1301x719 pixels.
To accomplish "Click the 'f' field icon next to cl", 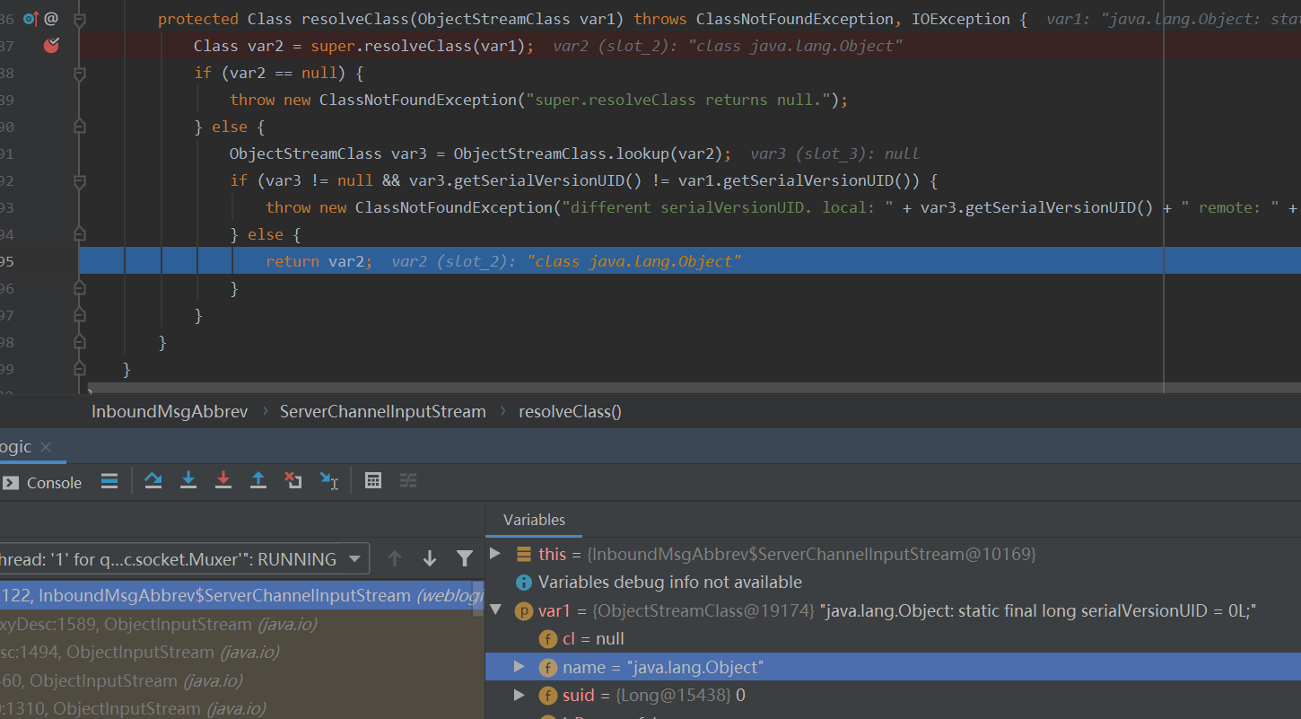I will pyautogui.click(x=547, y=639).
